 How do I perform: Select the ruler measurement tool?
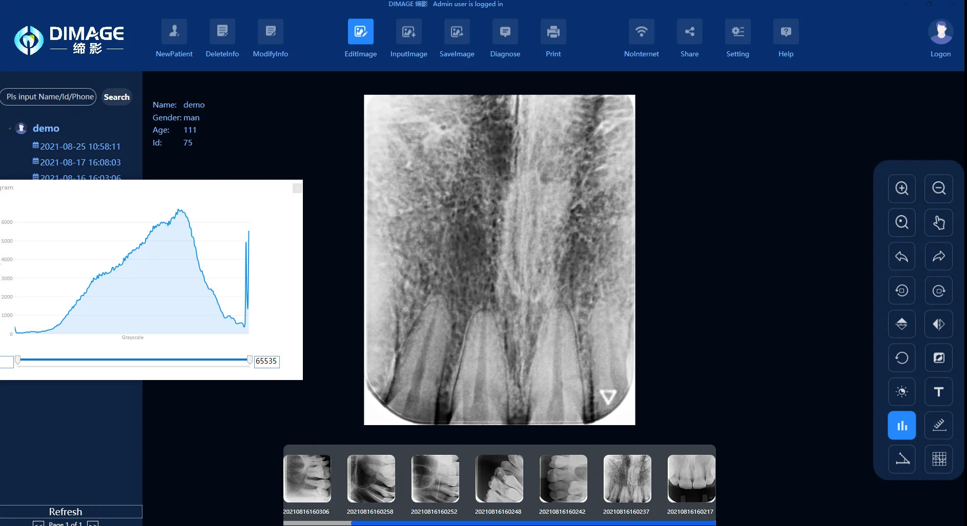[939, 425]
